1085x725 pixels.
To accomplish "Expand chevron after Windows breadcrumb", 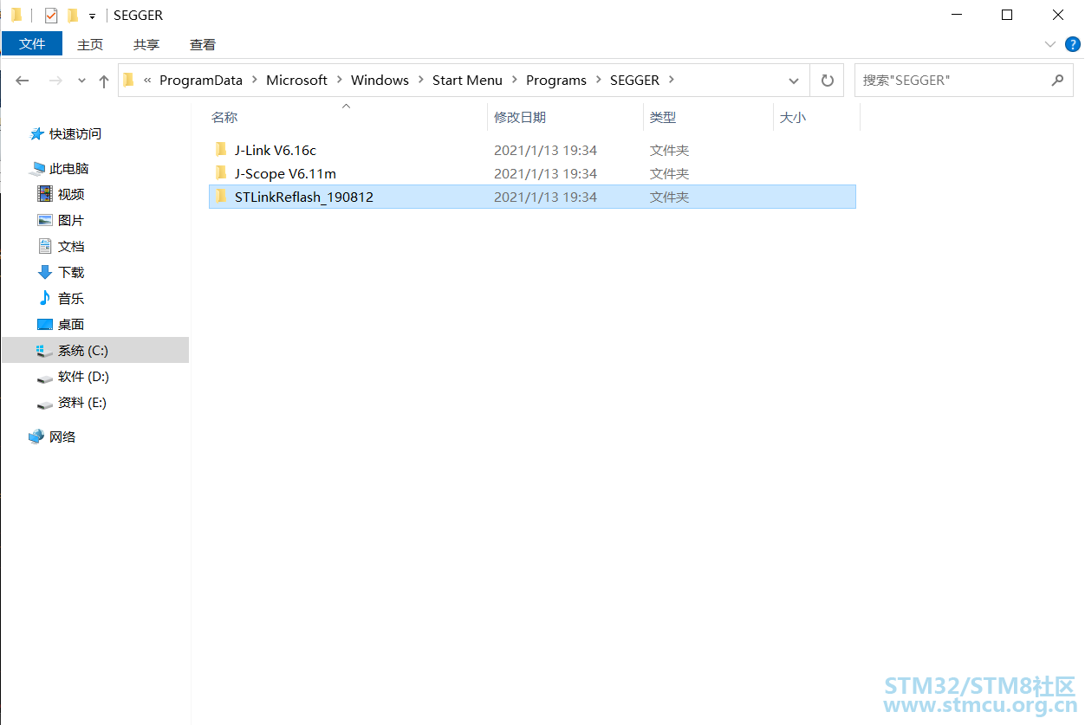I will [420, 80].
